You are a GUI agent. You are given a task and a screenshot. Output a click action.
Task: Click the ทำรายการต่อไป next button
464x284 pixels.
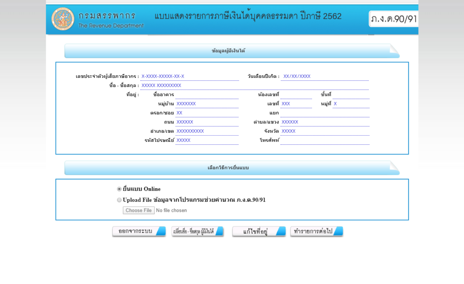(317, 231)
